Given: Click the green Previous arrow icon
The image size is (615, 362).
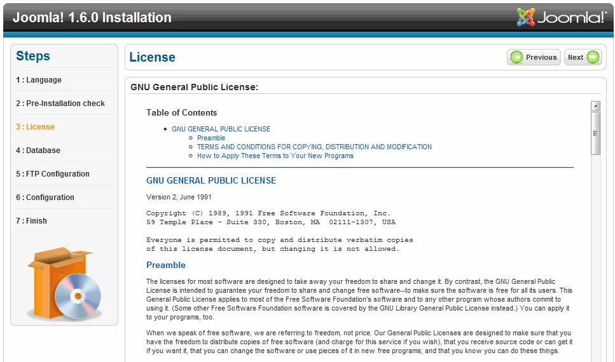Looking at the screenshot, I should click(516, 57).
